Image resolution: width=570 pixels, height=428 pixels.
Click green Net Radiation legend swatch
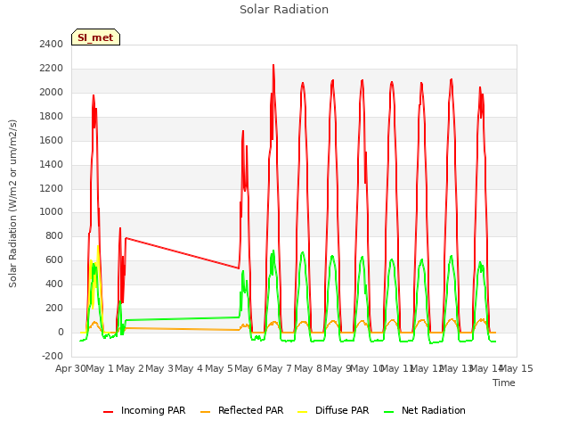click(x=389, y=412)
